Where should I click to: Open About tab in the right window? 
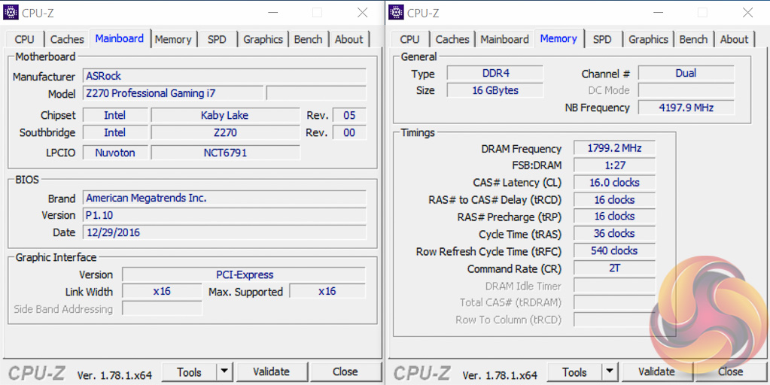tap(734, 39)
